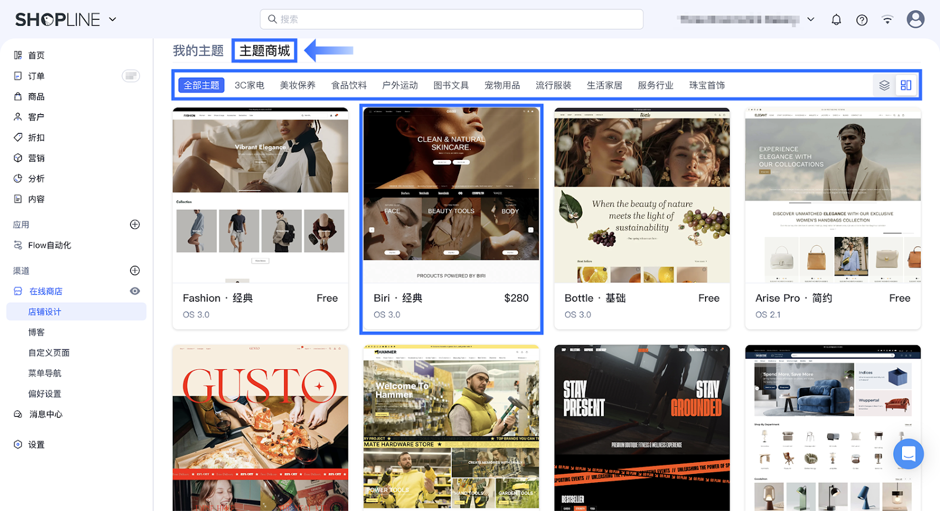The width and height of the screenshot is (940, 511).
Task: Open the Biri theme preview thumbnail
Action: pos(451,195)
